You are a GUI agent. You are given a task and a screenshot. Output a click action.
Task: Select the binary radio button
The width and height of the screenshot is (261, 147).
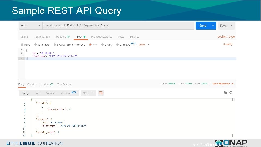coord(102,44)
